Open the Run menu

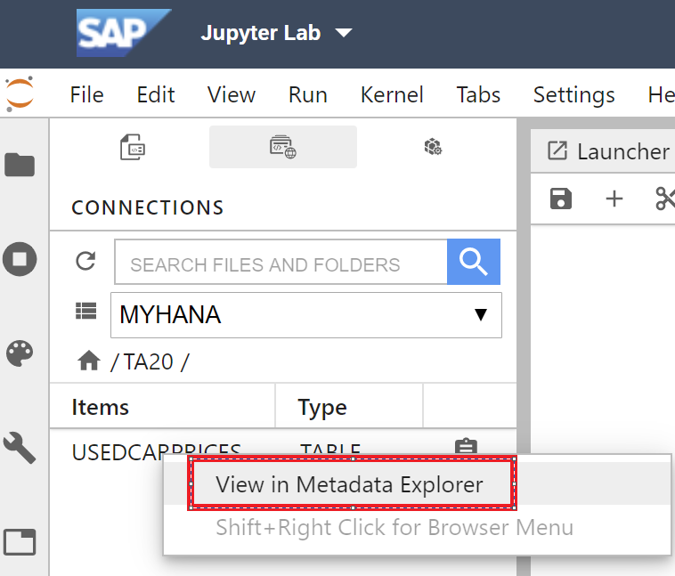pyautogui.click(x=308, y=94)
